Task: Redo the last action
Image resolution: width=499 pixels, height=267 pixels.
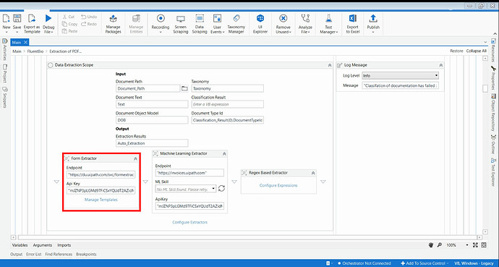Action: point(89,24)
